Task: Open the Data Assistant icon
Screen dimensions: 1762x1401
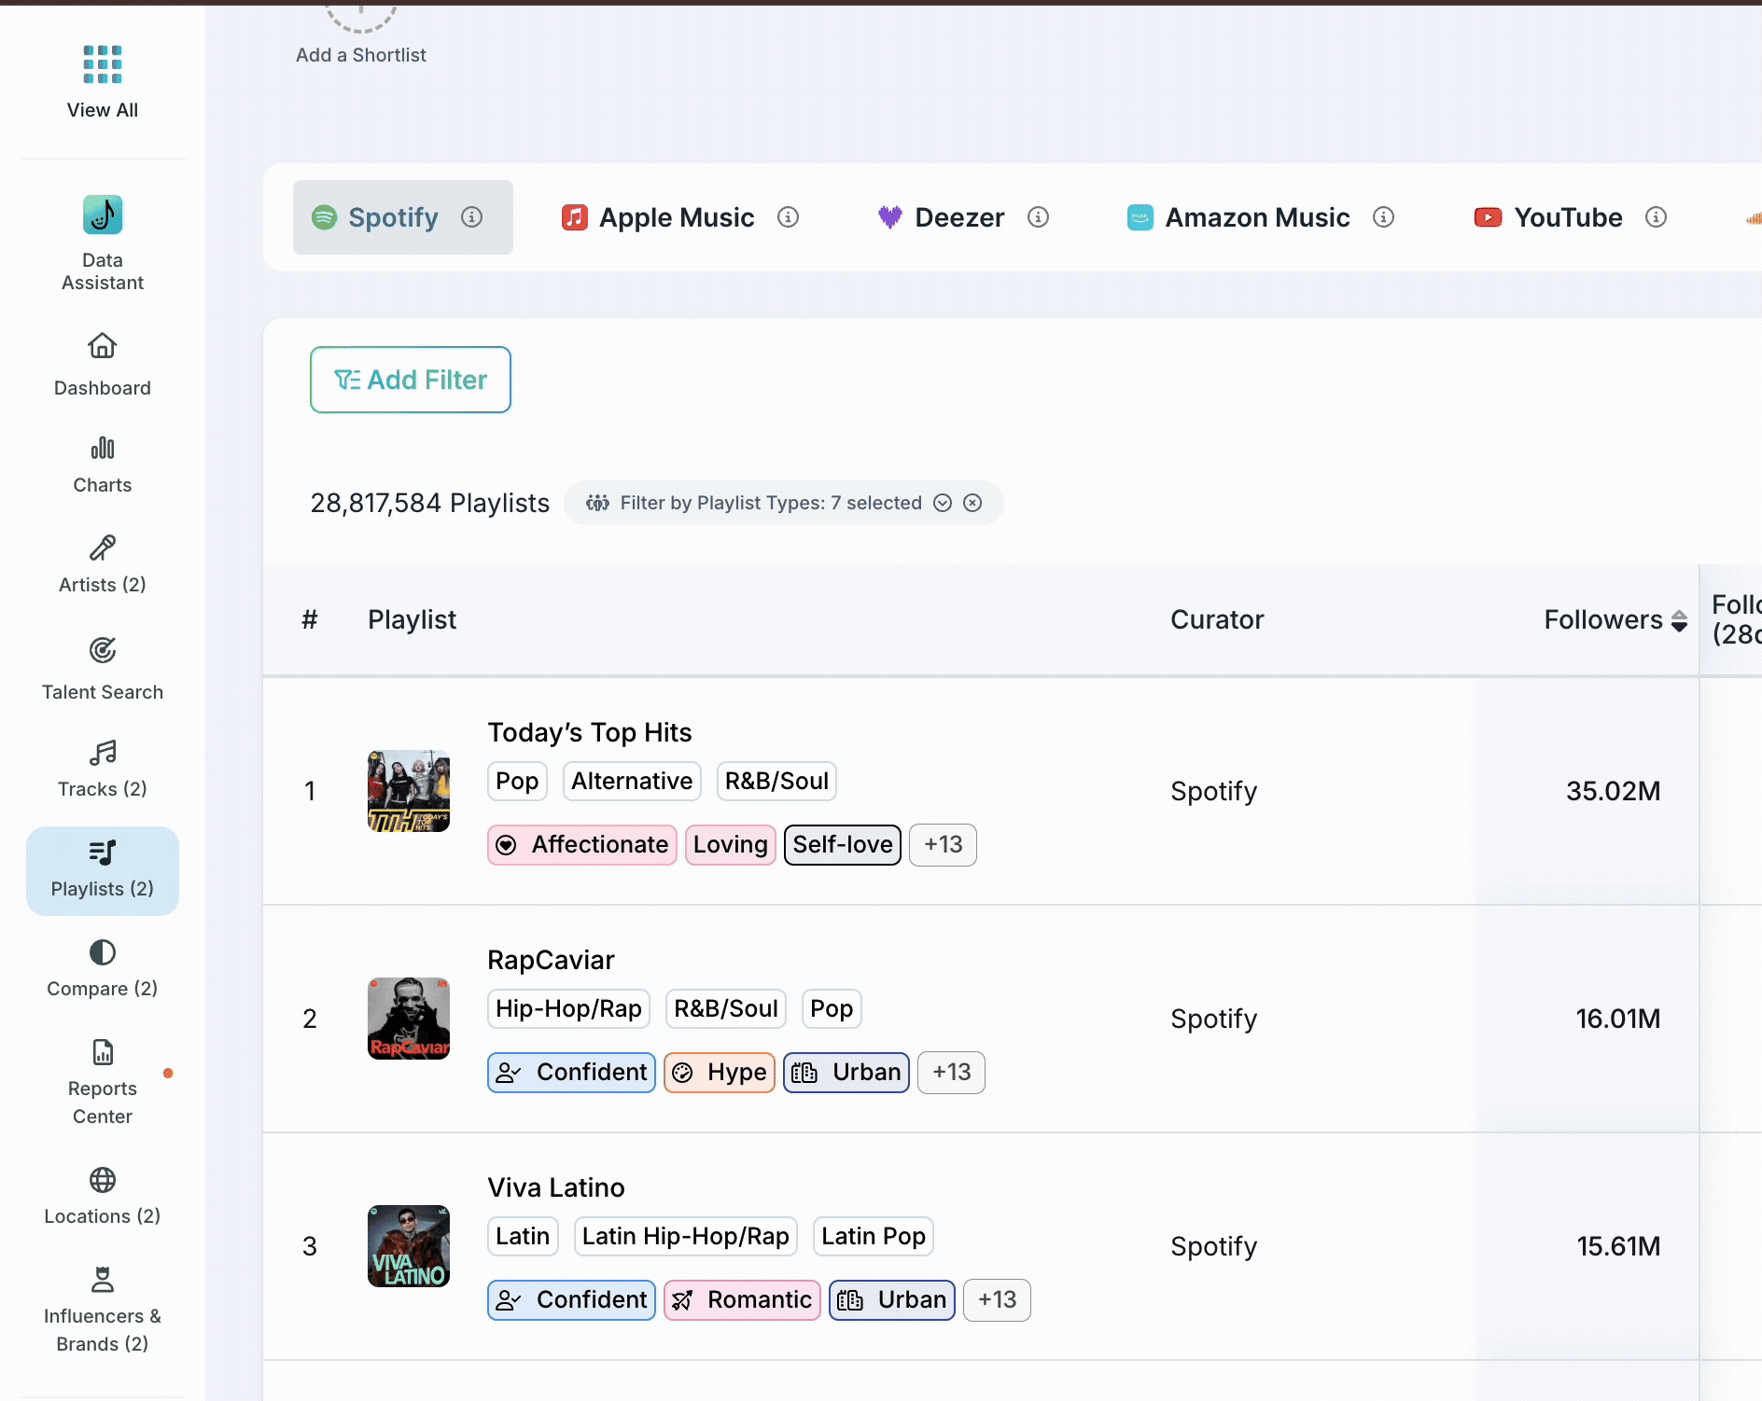Action: pos(103,215)
